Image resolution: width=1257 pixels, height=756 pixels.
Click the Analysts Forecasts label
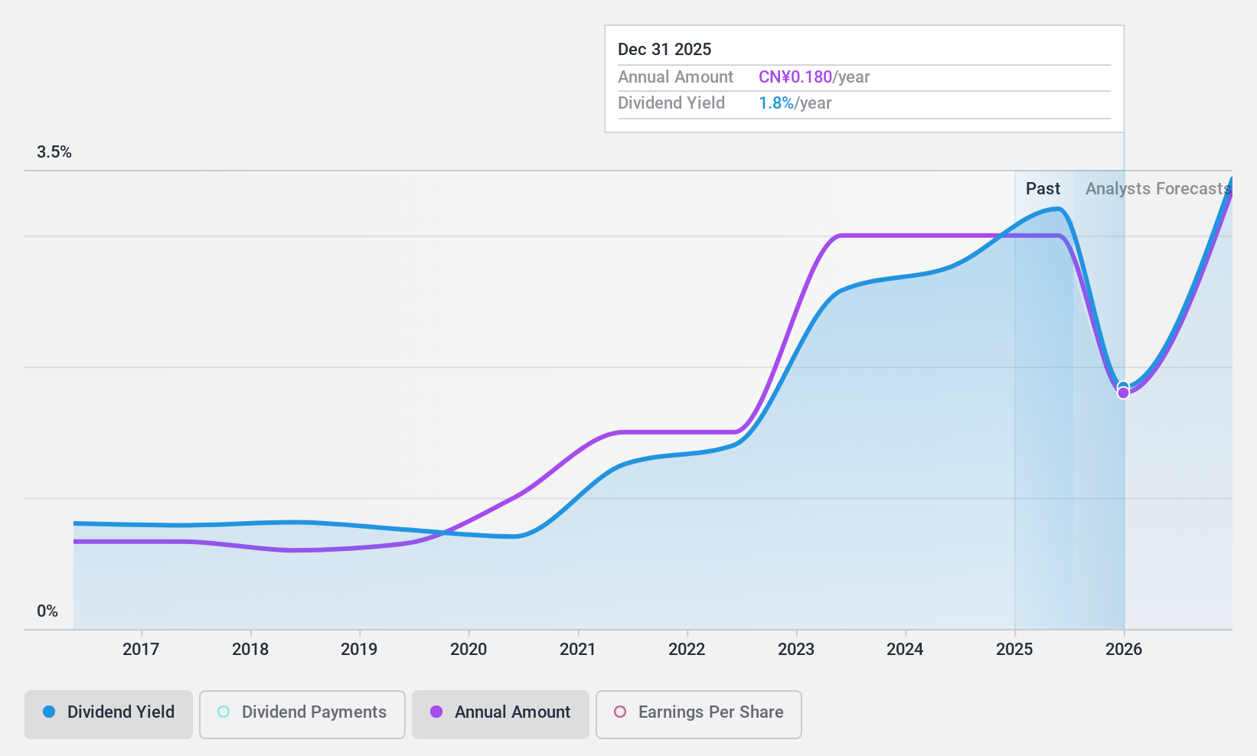click(x=1157, y=189)
